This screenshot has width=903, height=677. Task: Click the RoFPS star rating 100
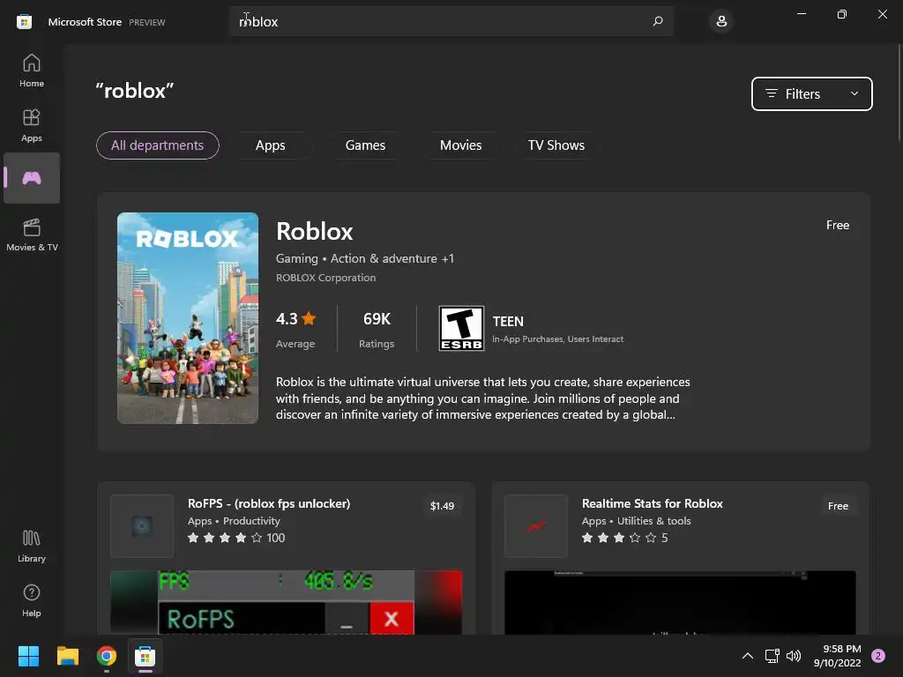click(236, 538)
